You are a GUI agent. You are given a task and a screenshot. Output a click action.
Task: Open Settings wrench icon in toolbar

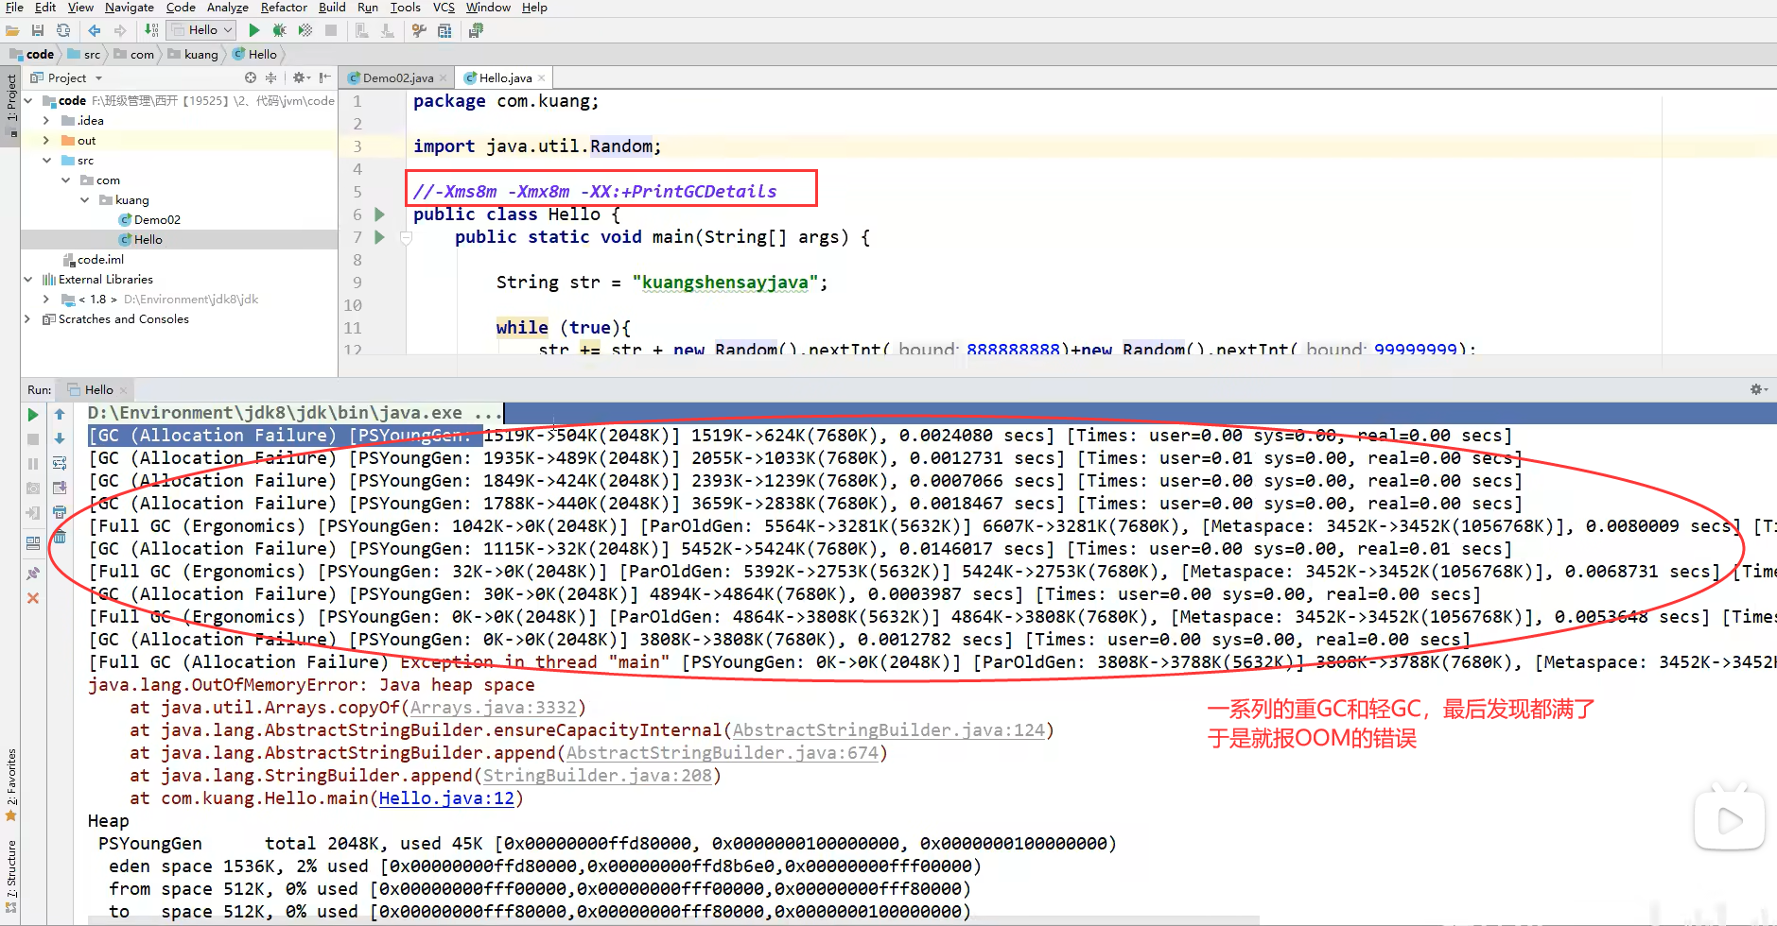pos(419,30)
